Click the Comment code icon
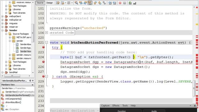Image resolution: width=199 pixels, height=112 pixels. [130, 3]
